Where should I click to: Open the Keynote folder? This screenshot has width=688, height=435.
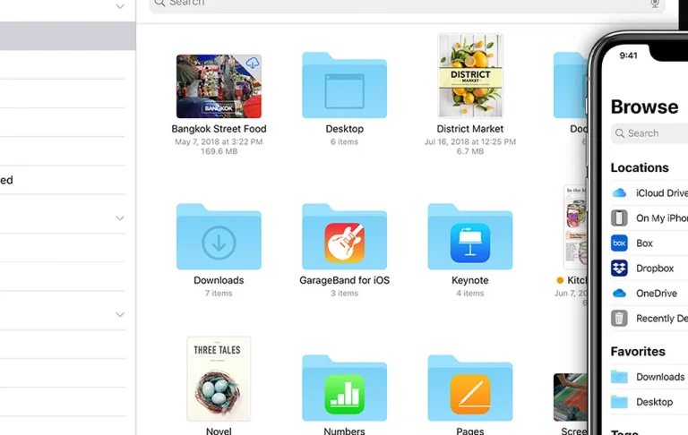click(470, 237)
